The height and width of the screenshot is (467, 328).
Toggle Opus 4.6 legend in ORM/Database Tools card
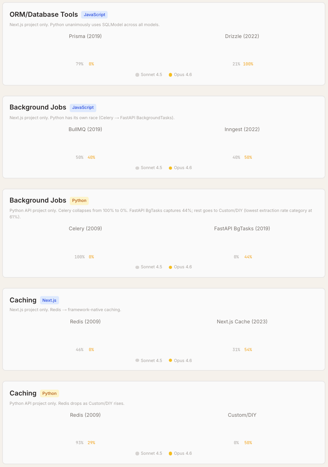point(180,75)
